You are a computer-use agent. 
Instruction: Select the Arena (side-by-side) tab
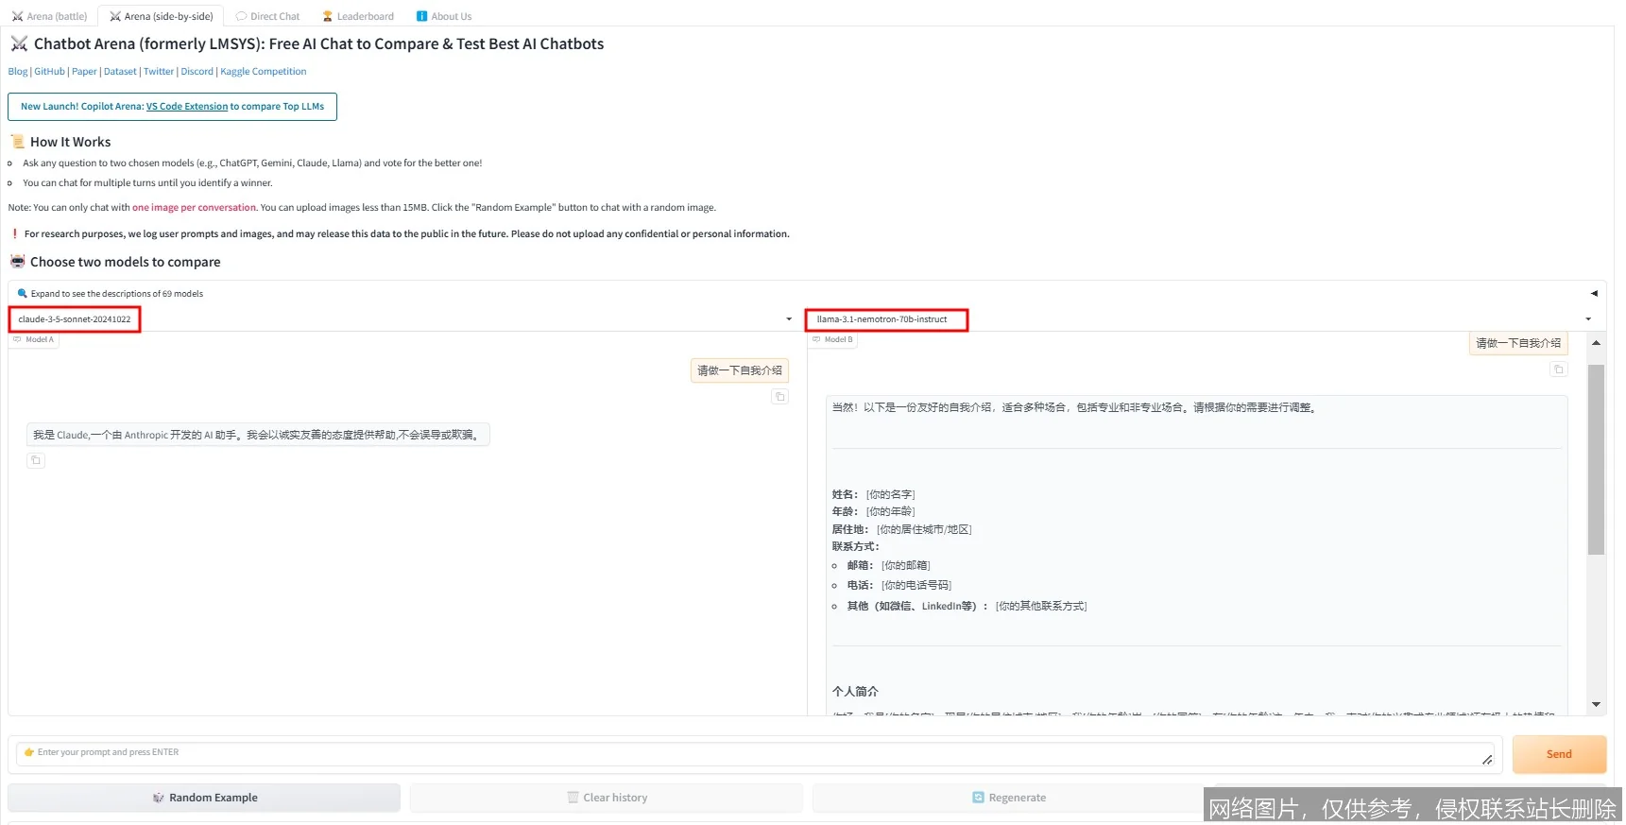[161, 16]
